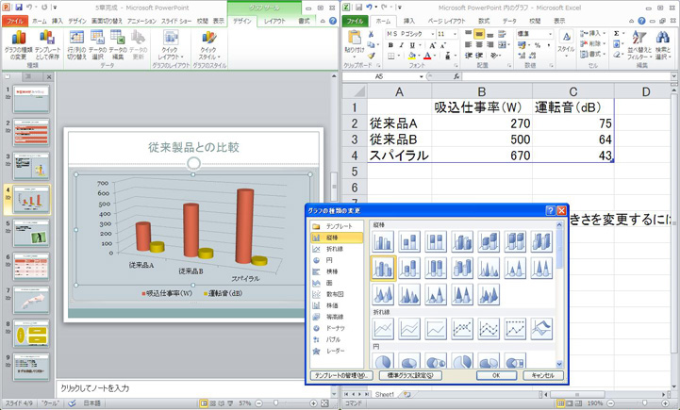Open Excel Name Box dropdown arrow
Viewport: 680px width, 410px height.
pyautogui.click(x=421, y=76)
